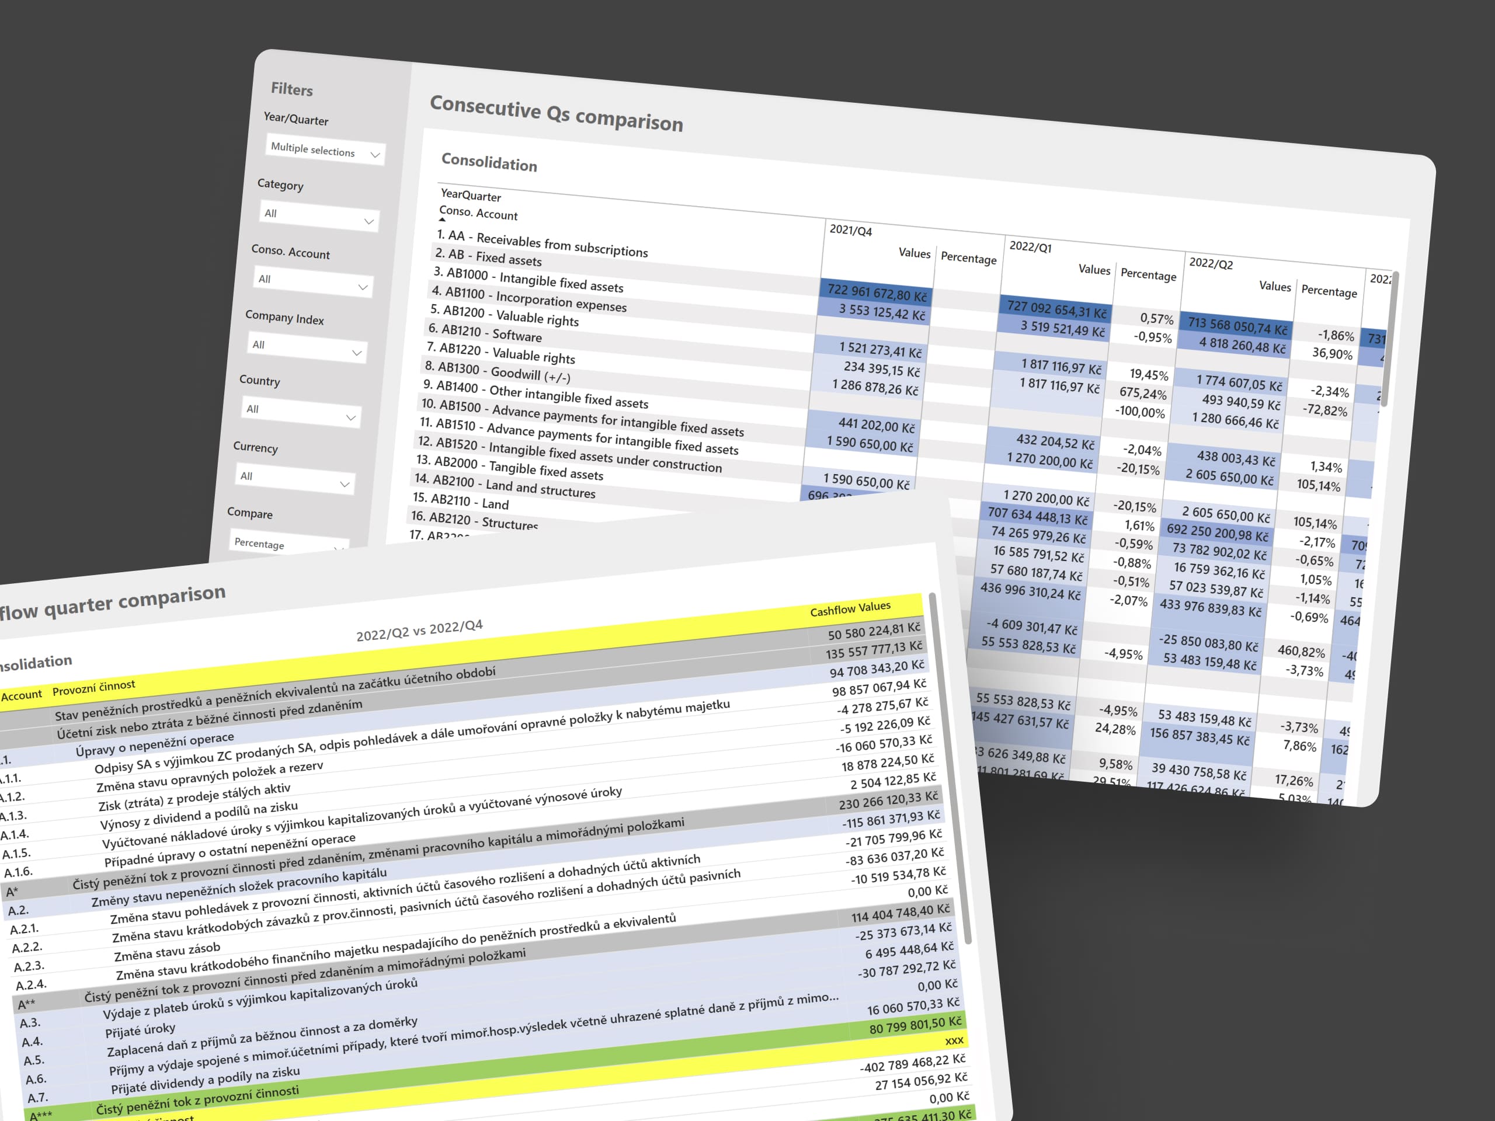Expand the Country filter dropdown
This screenshot has height=1121, width=1495.
pyautogui.click(x=300, y=412)
